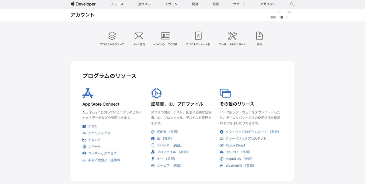Open the その他のリソース heading
This screenshot has height=184, width=365.
click(x=237, y=104)
